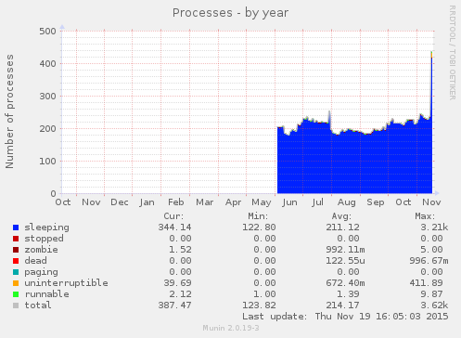Click total average value 214.17
461x338 pixels.
coord(342,305)
